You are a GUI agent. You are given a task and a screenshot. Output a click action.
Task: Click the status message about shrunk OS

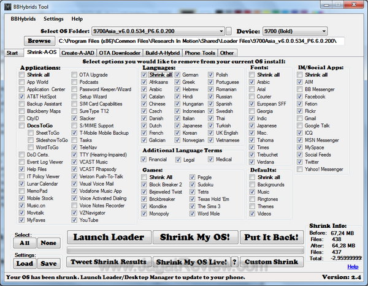[126, 277]
